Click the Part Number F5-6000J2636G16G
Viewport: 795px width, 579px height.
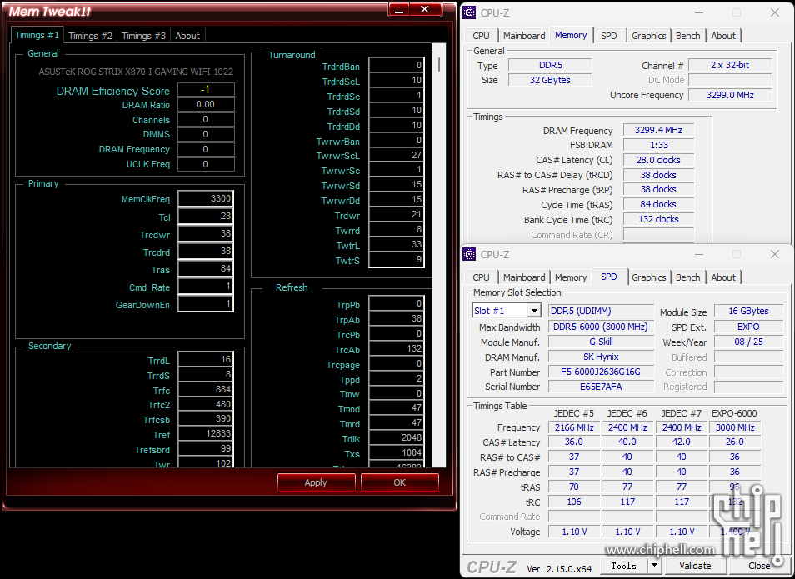coord(601,372)
